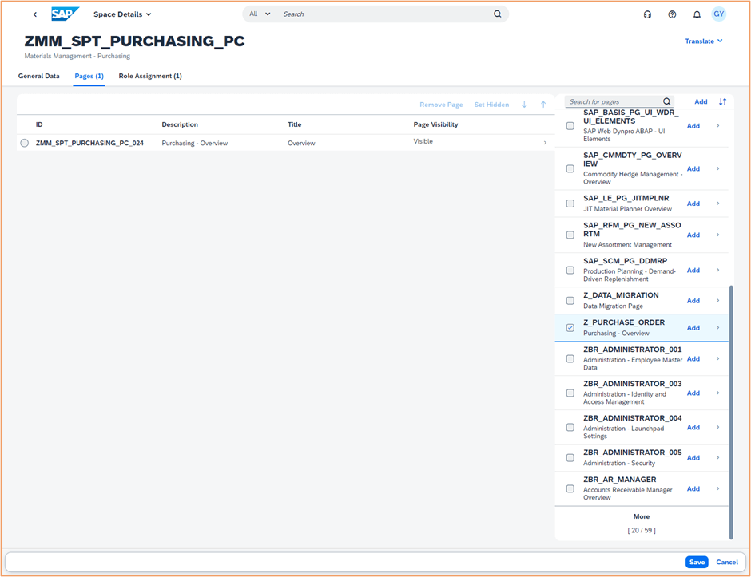Switch to the Role Assignment (1) tab
Screen dimensions: 751x577
tap(150, 76)
